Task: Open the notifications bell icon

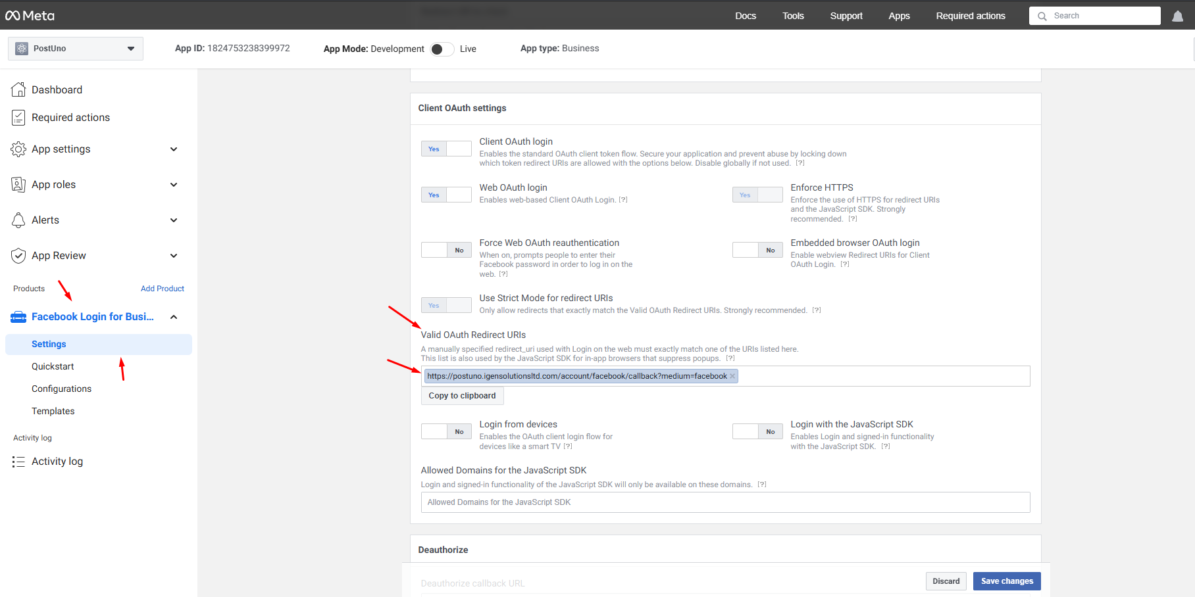Action: (1177, 16)
